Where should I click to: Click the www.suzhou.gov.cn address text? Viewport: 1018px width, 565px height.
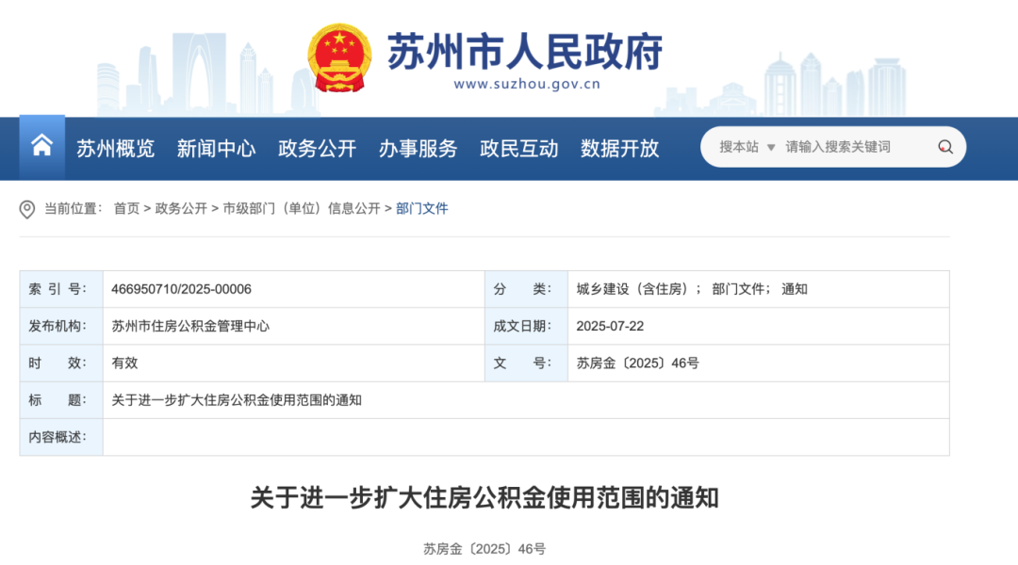point(526,84)
